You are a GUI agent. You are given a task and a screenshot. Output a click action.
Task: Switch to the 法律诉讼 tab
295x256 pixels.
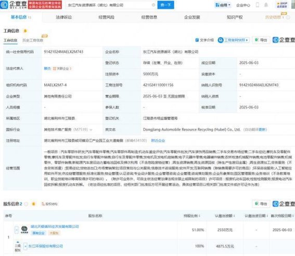(64, 17)
